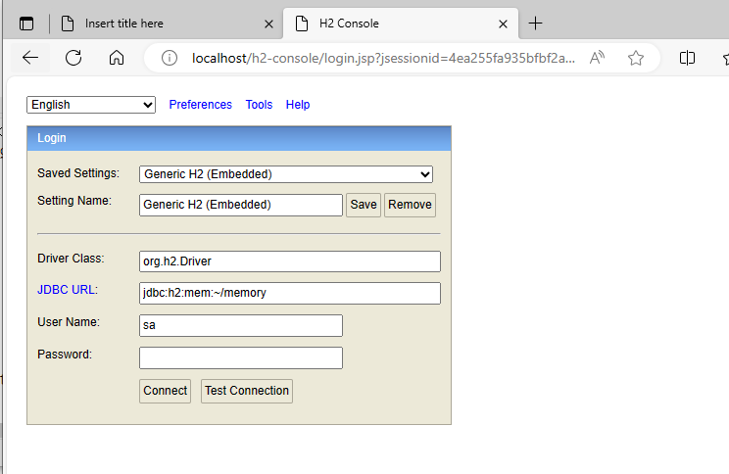Open the Tools link
This screenshot has width=729, height=474.
tap(259, 105)
